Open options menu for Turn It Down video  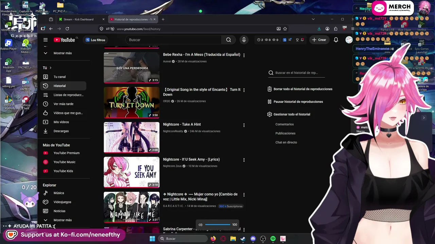[244, 90]
